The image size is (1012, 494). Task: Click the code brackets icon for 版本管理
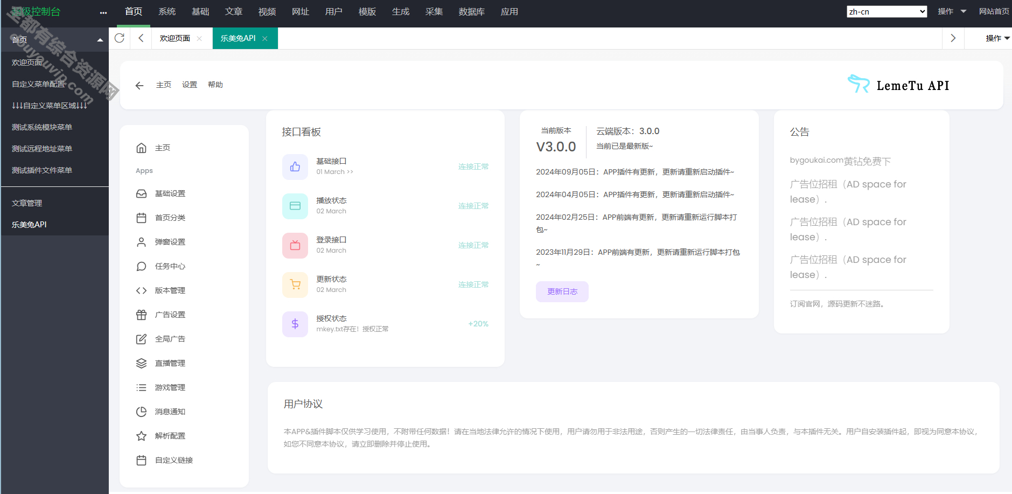141,290
